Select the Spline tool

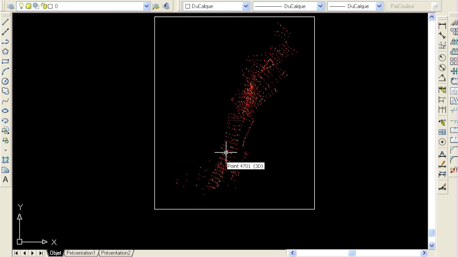5,101
